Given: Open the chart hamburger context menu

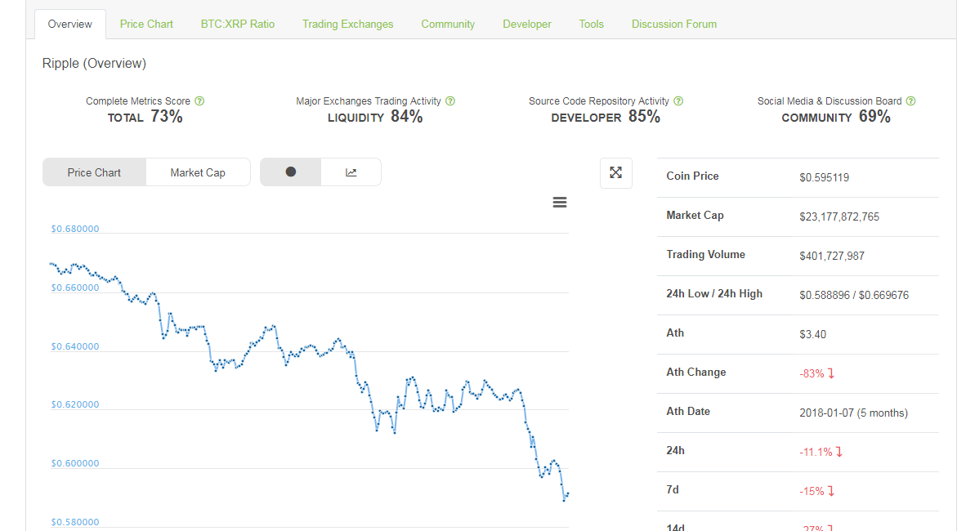Looking at the screenshot, I should click(x=560, y=203).
